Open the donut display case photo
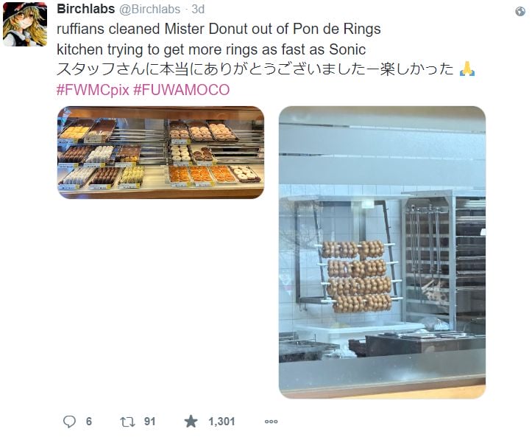 click(161, 153)
